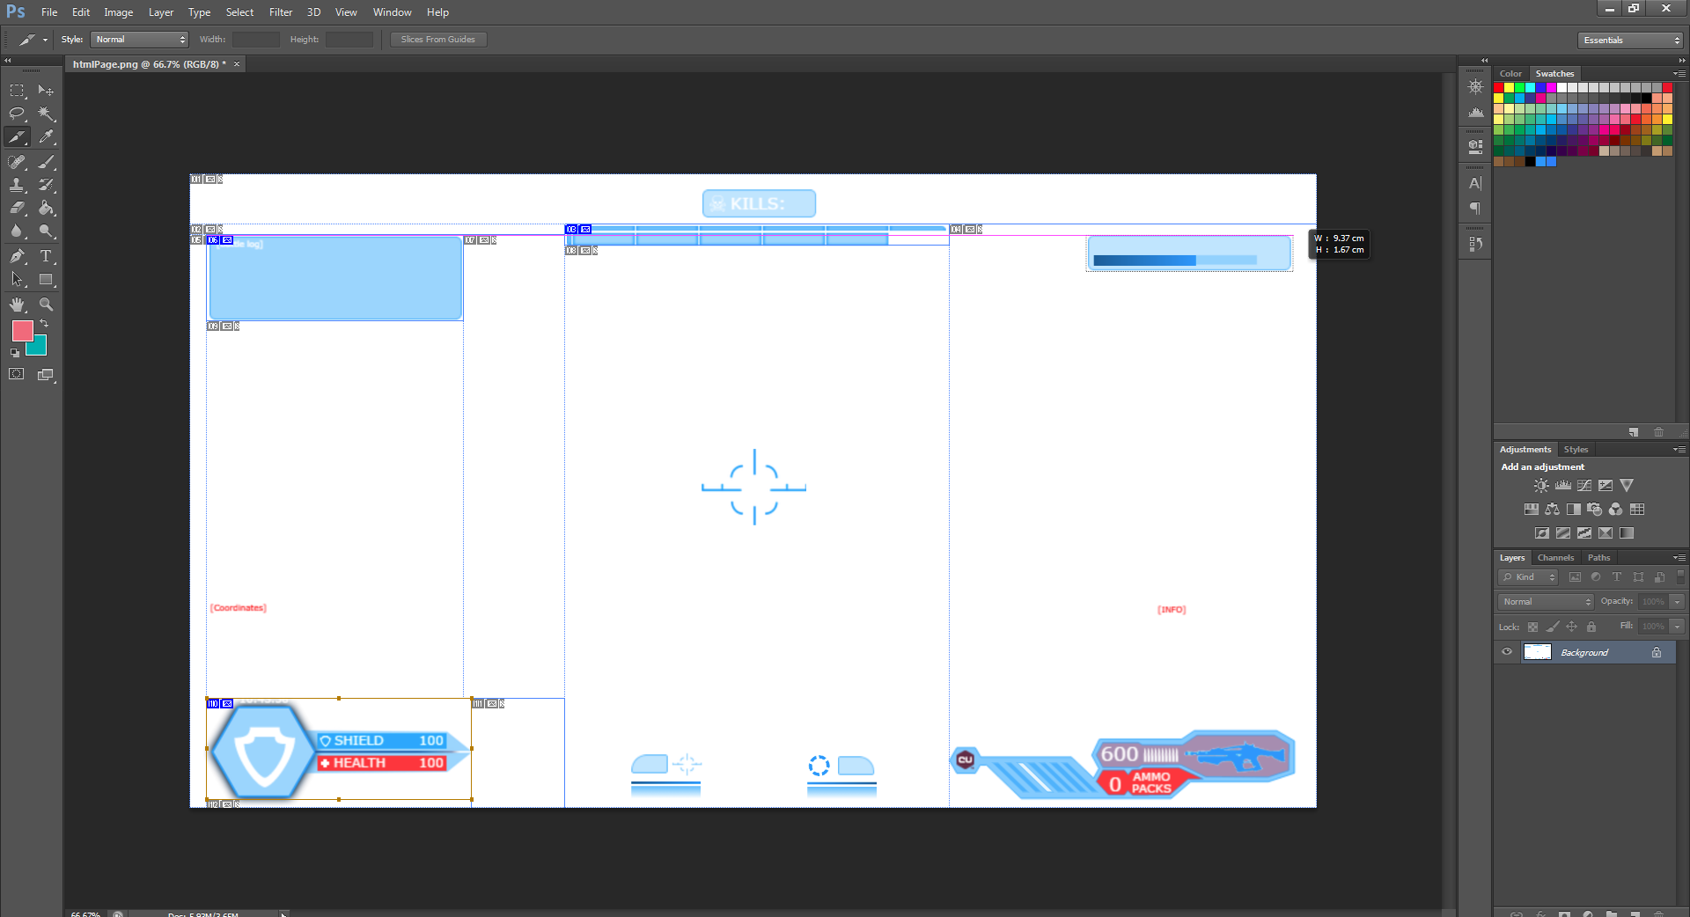Select the Horizontal Type tool
The height and width of the screenshot is (917, 1690).
click(46, 256)
